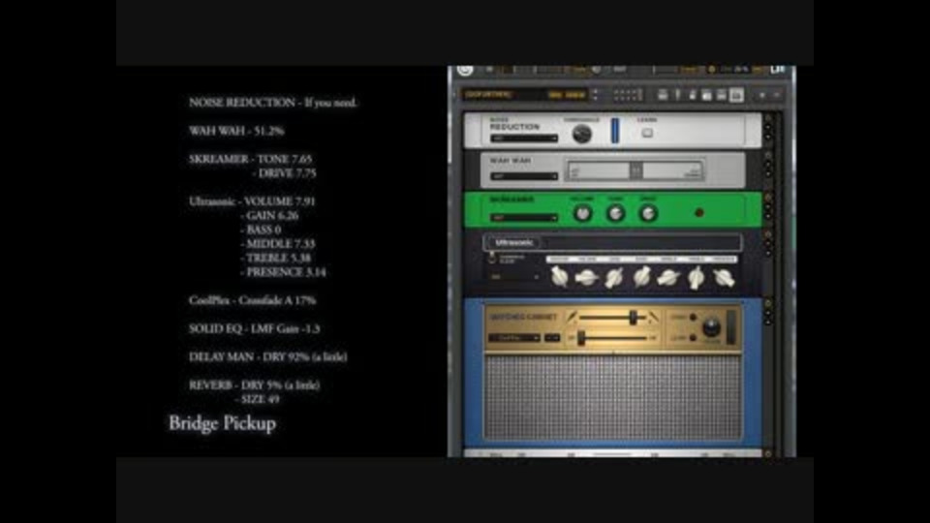Click the small button beside cabinet dropdown
Image resolution: width=930 pixels, height=523 pixels.
552,338
